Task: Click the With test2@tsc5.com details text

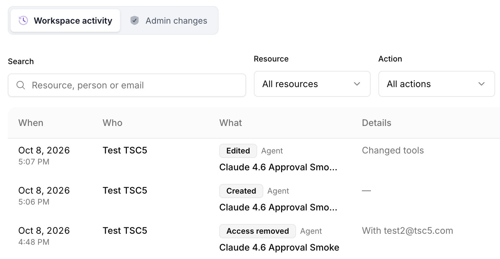Action: [x=407, y=231]
